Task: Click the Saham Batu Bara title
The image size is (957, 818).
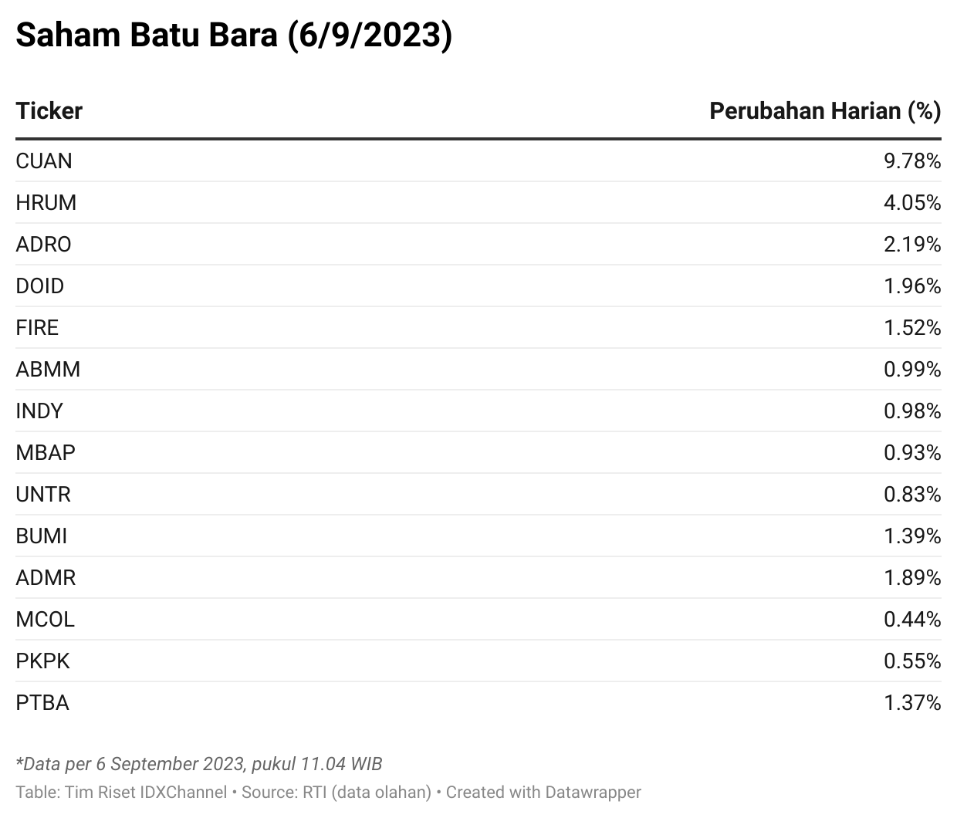Action: pyautogui.click(x=234, y=35)
